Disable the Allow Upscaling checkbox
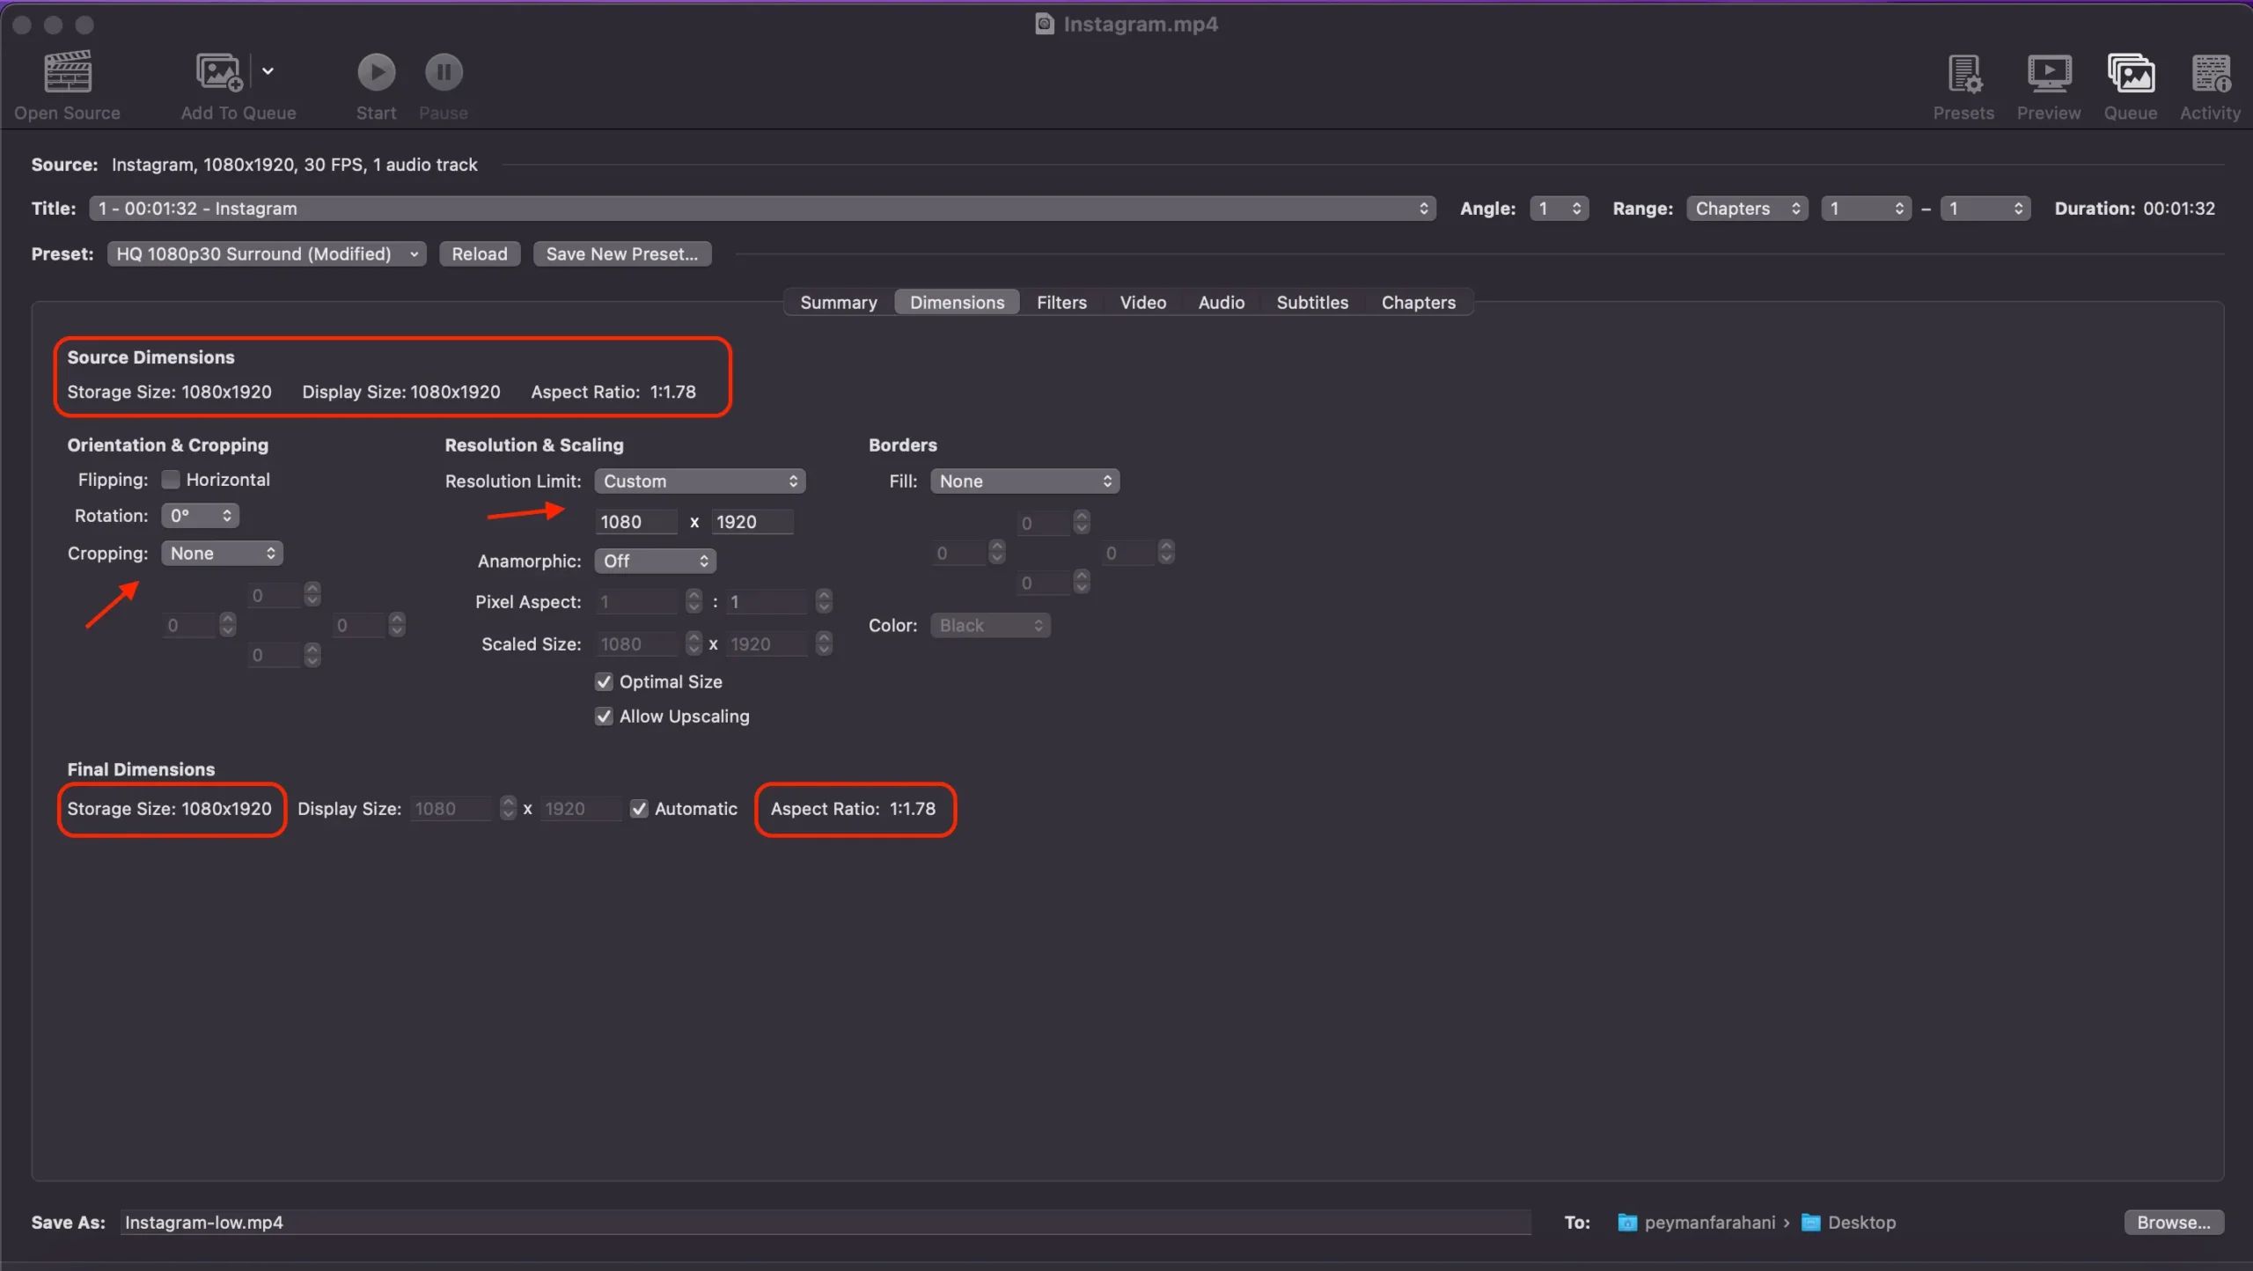 point(604,716)
